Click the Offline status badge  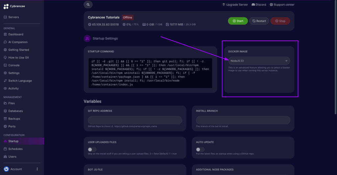point(127,17)
